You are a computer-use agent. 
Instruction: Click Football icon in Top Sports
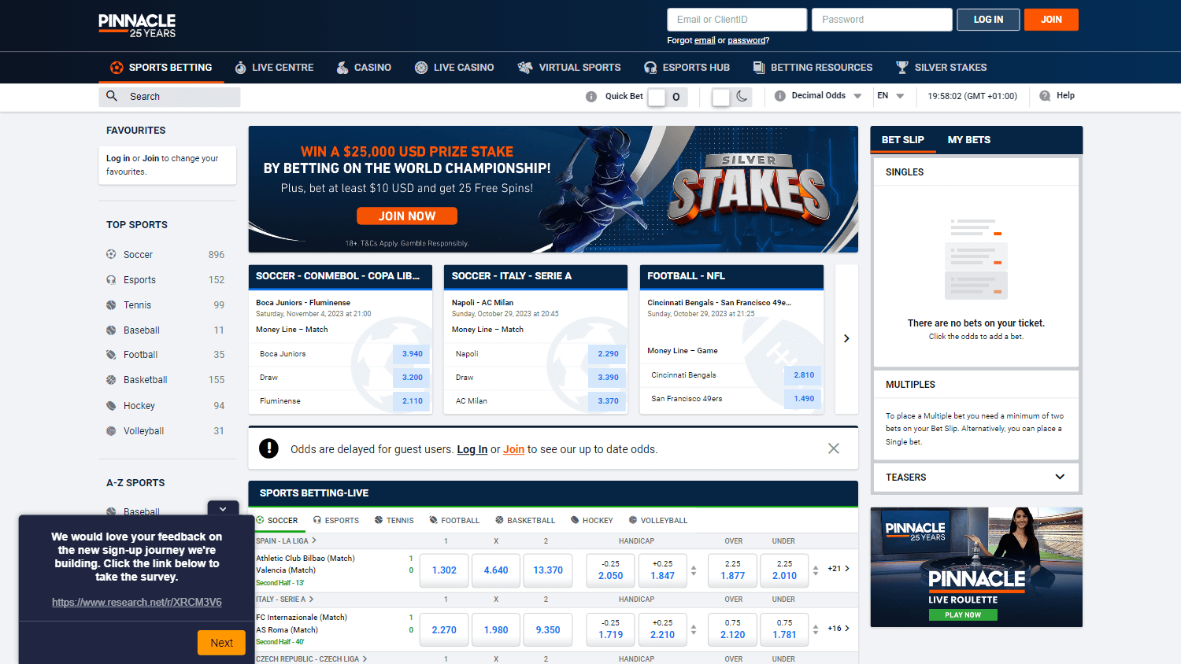(x=111, y=355)
